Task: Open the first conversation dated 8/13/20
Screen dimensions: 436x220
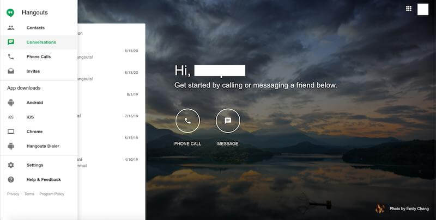Action: point(111,54)
